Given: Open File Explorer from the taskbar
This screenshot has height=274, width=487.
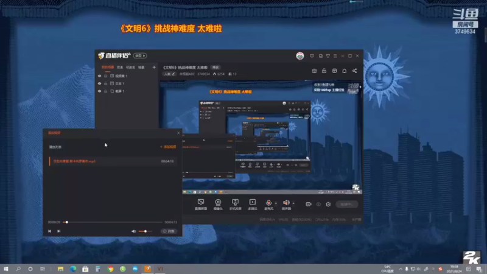Looking at the screenshot, I should point(60,269).
